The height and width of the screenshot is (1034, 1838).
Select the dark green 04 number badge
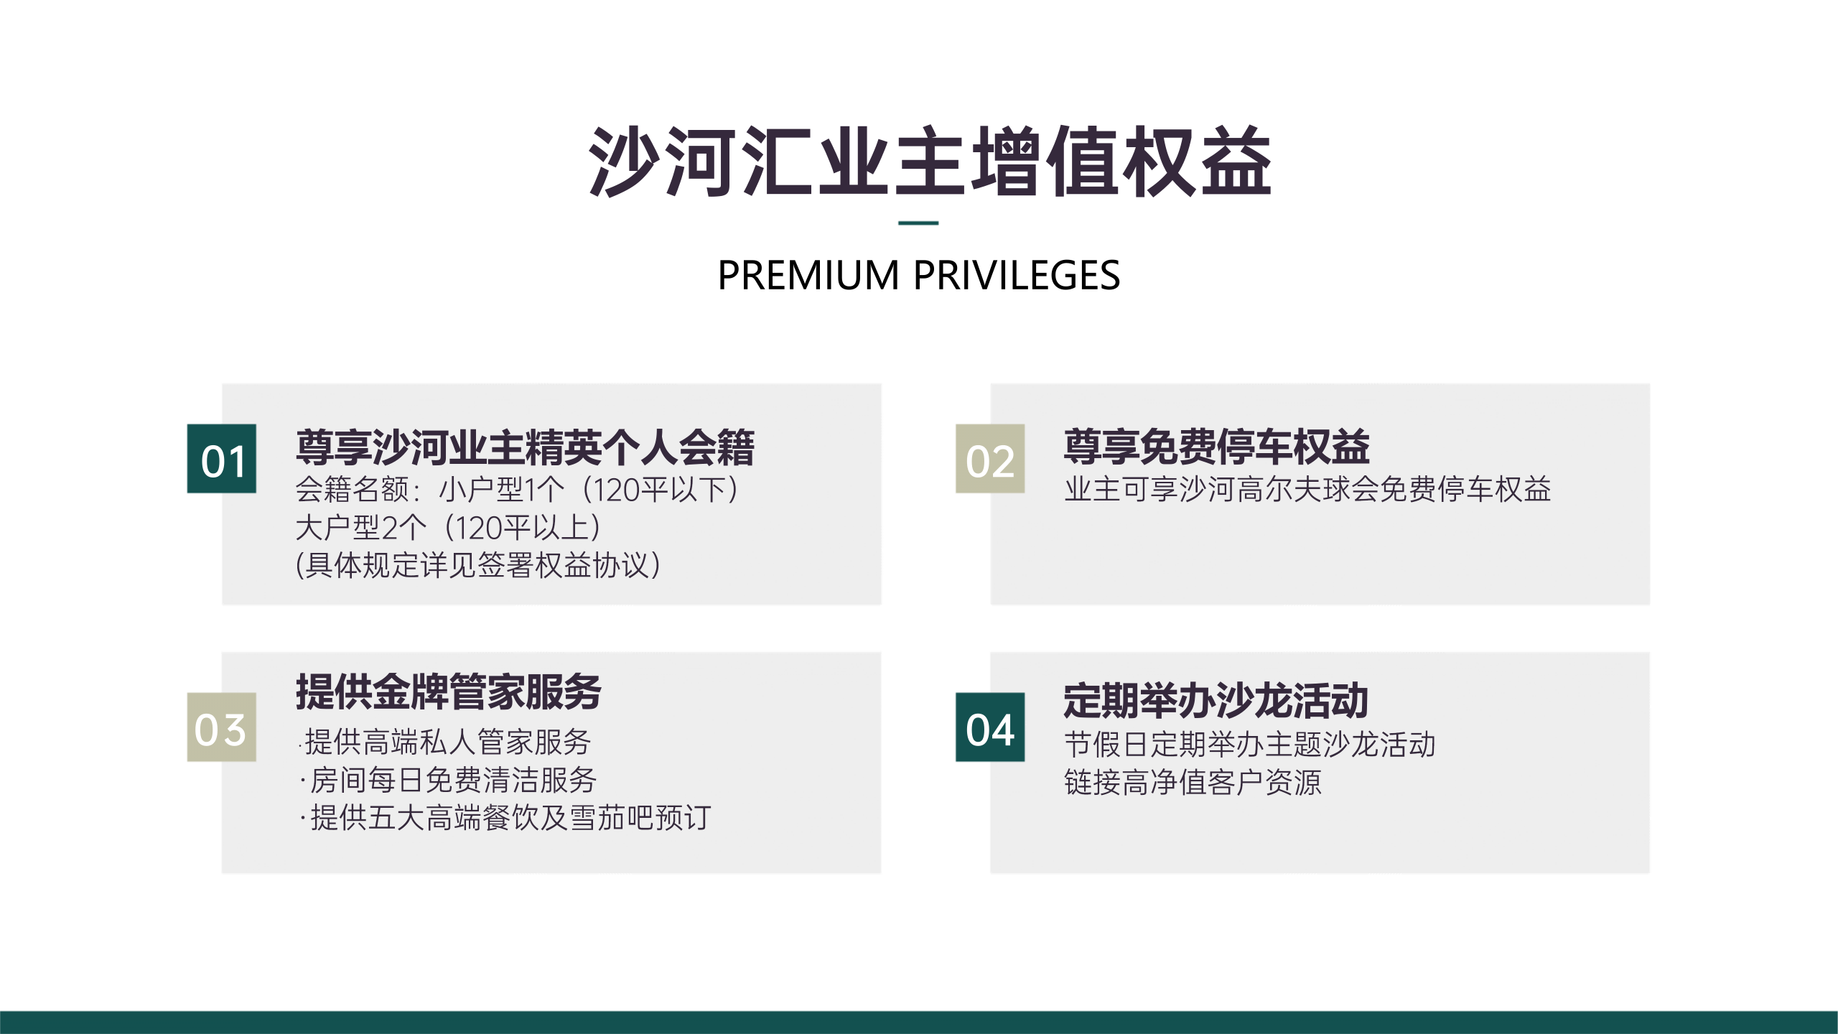point(989,727)
